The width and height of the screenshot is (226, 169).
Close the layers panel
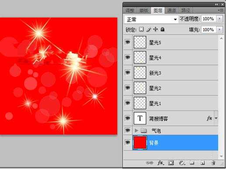223,5
